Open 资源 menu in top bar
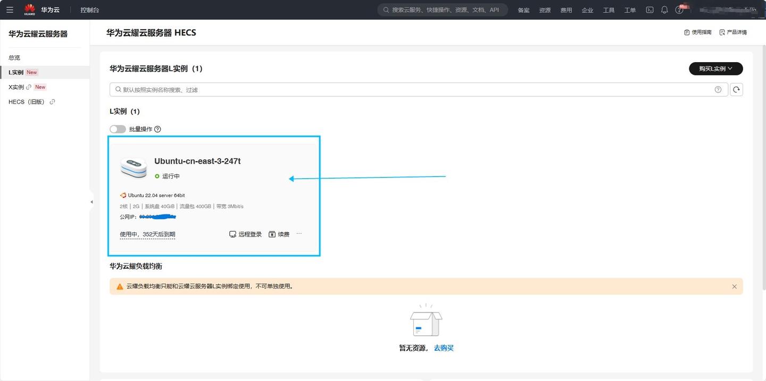Image resolution: width=766 pixels, height=381 pixels. (x=545, y=10)
